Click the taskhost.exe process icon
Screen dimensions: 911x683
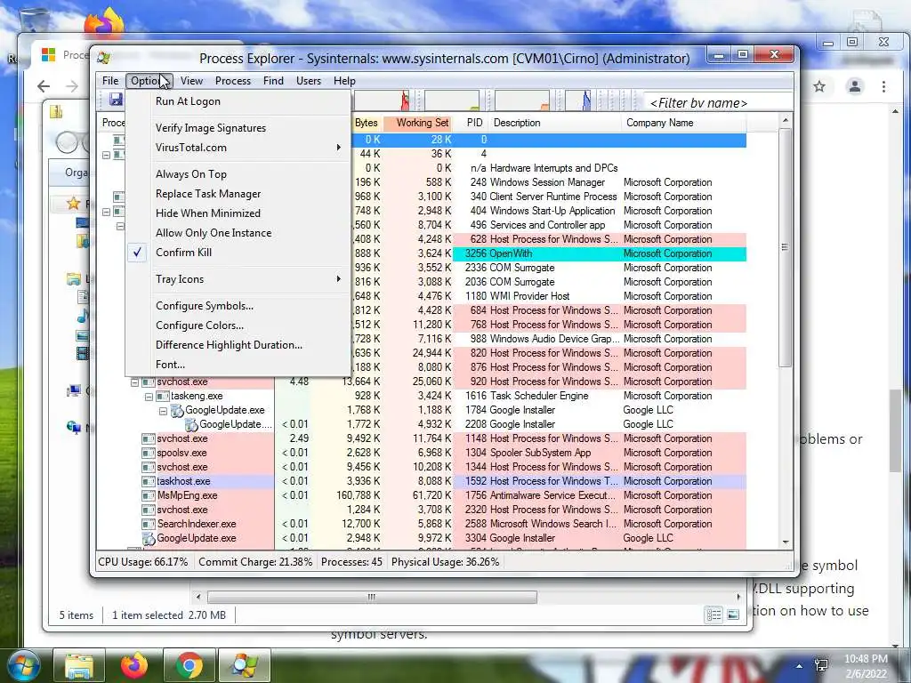click(149, 481)
